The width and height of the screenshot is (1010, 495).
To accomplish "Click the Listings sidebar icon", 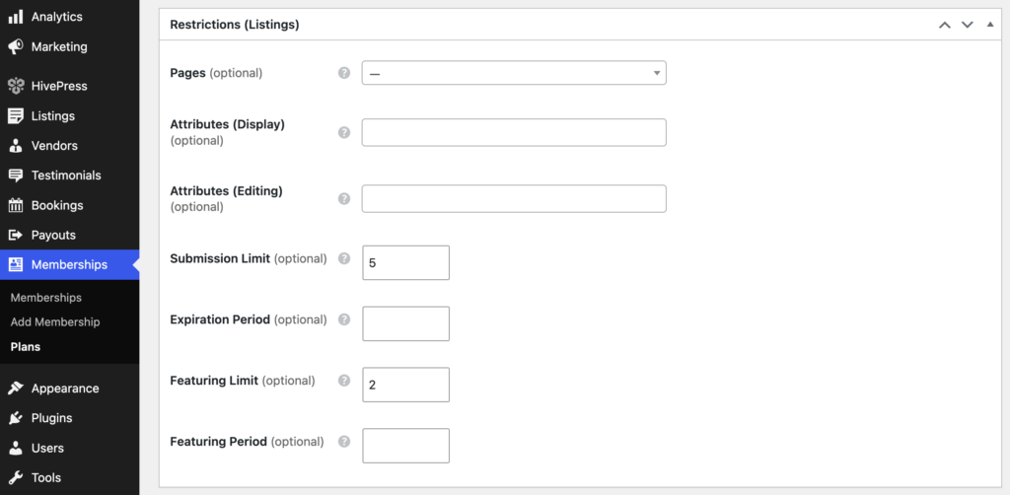I will [x=16, y=116].
